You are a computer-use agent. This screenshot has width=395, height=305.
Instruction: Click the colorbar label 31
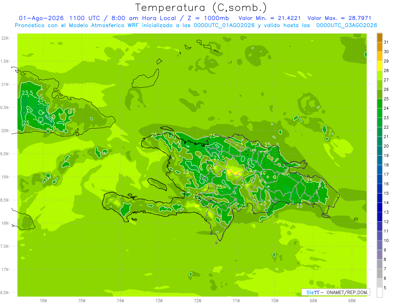pos(386,42)
